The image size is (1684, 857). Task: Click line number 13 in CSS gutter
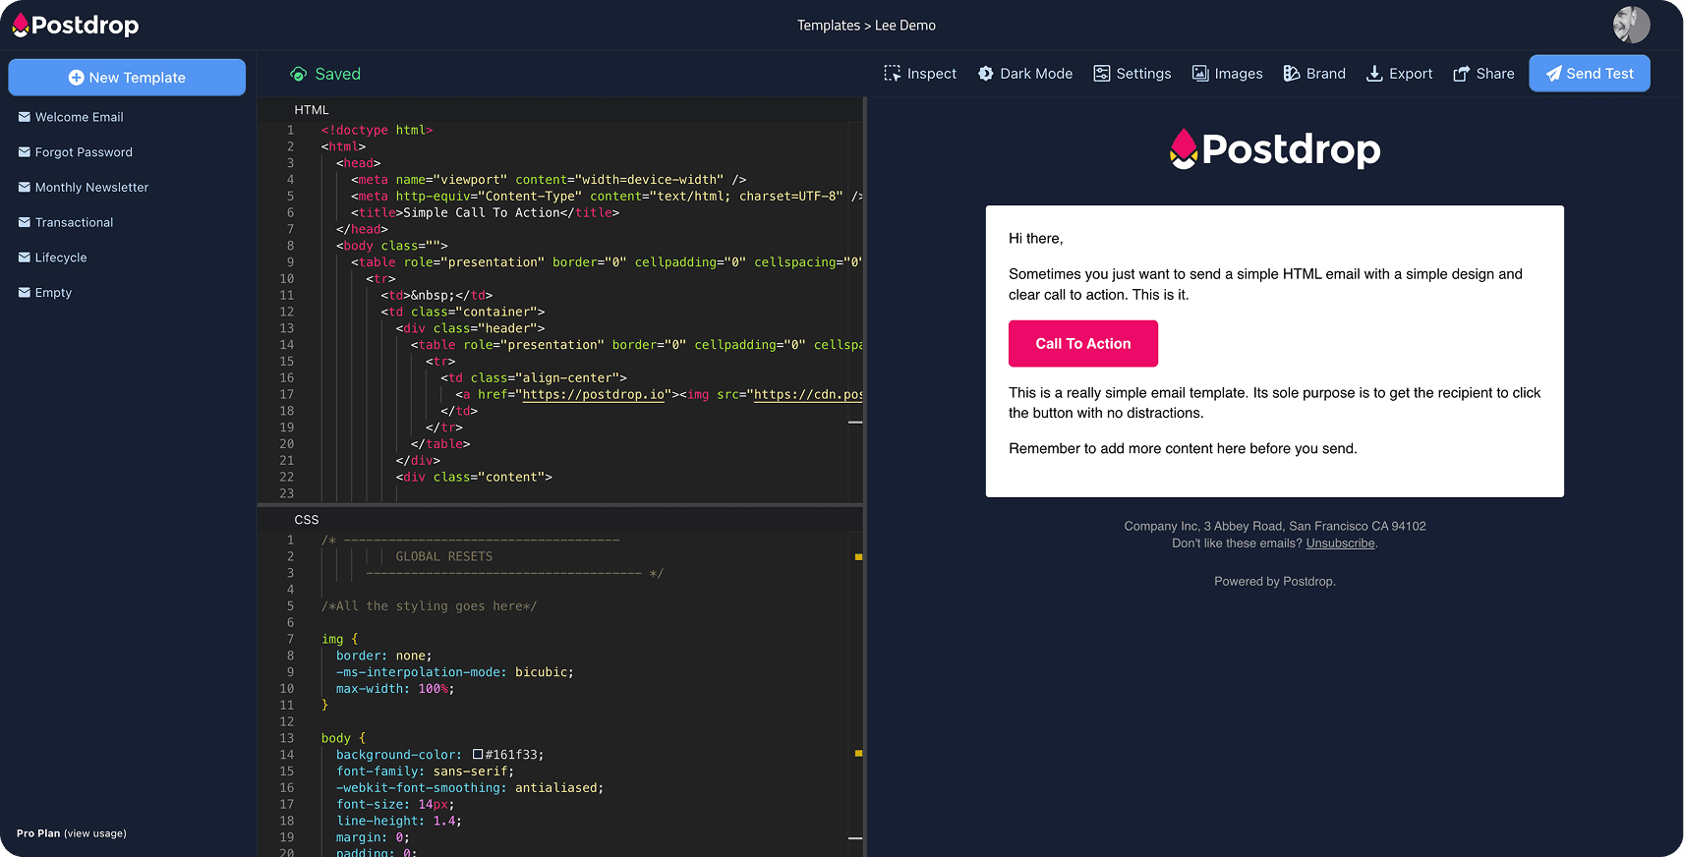pyautogui.click(x=286, y=738)
